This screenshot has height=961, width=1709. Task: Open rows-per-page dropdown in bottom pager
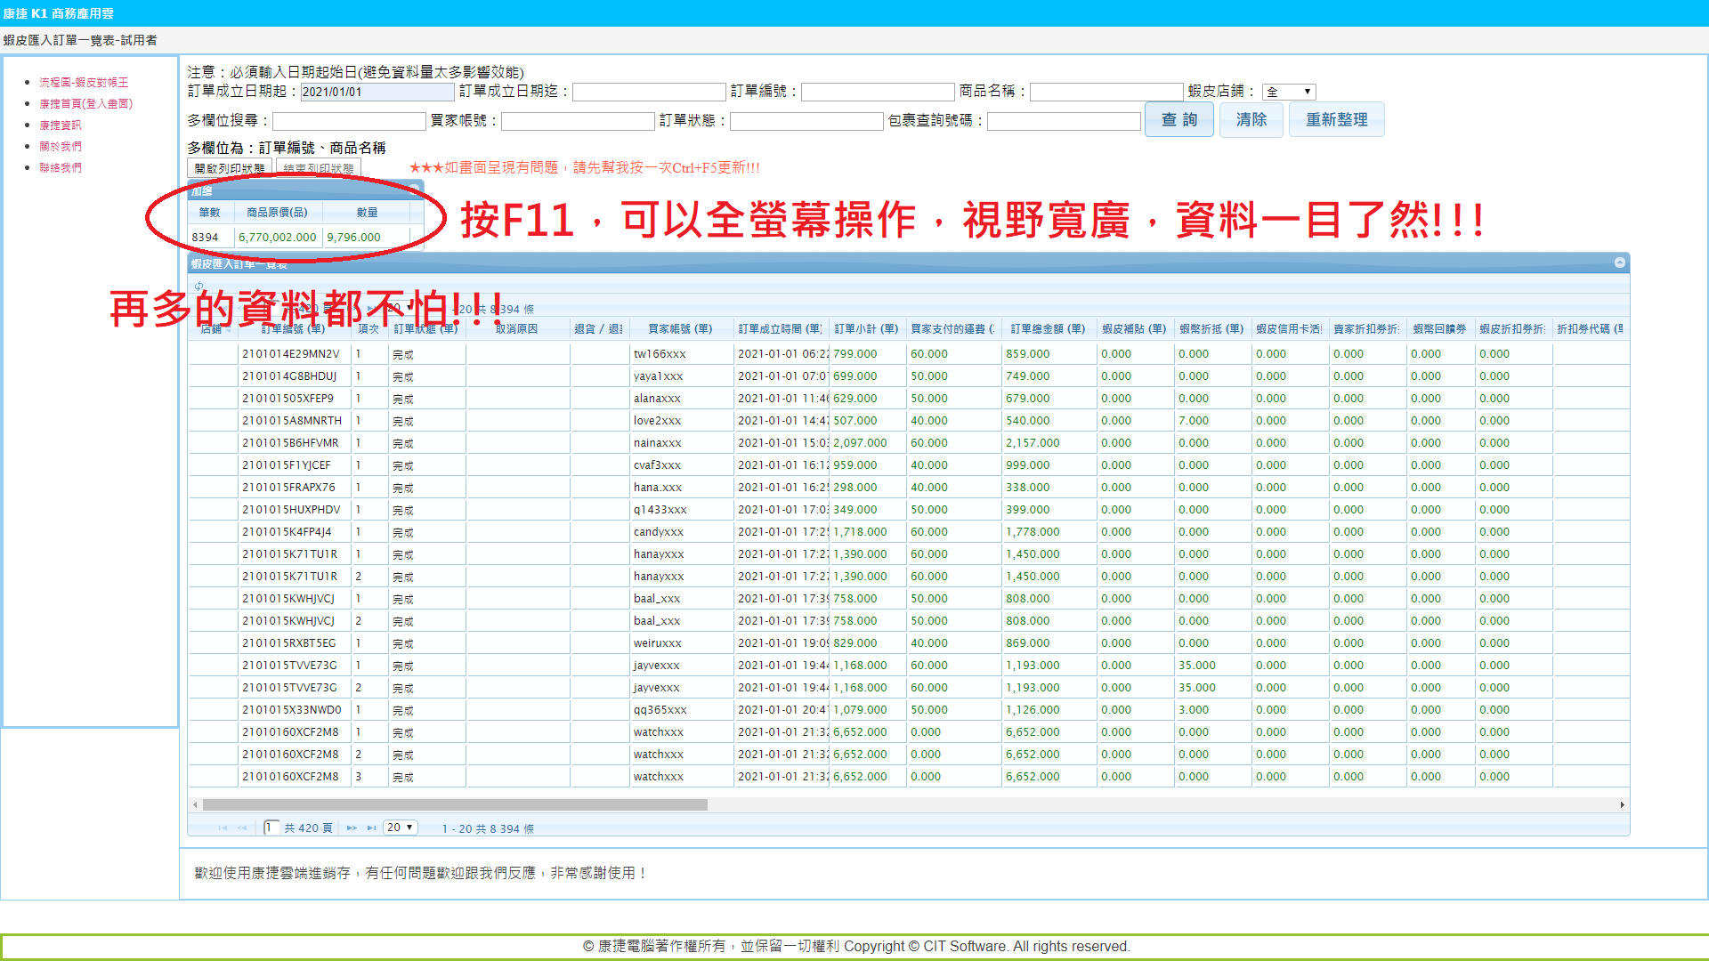pyautogui.click(x=400, y=828)
